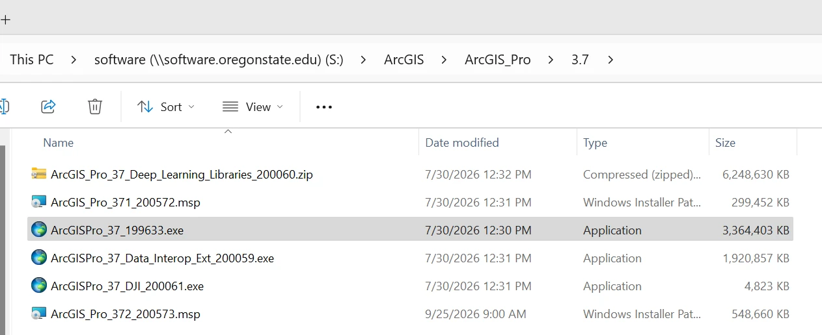The width and height of the screenshot is (822, 335).
Task: Click the 3,364,403 KB size value
Action: tap(756, 230)
